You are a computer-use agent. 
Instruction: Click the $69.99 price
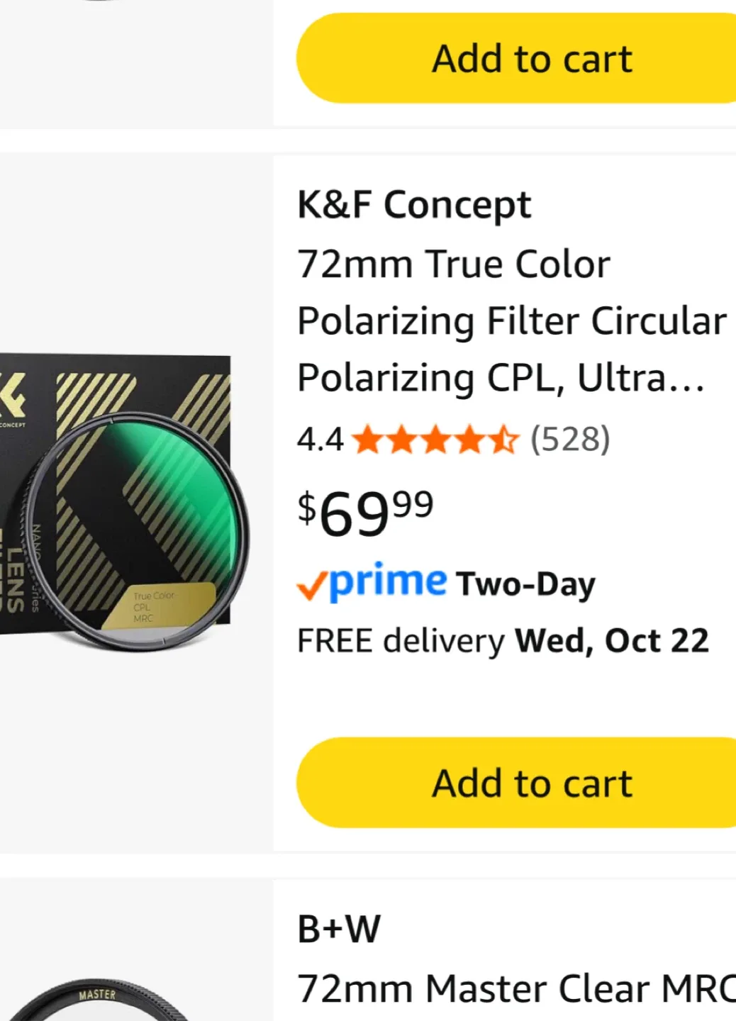pyautogui.click(x=365, y=512)
